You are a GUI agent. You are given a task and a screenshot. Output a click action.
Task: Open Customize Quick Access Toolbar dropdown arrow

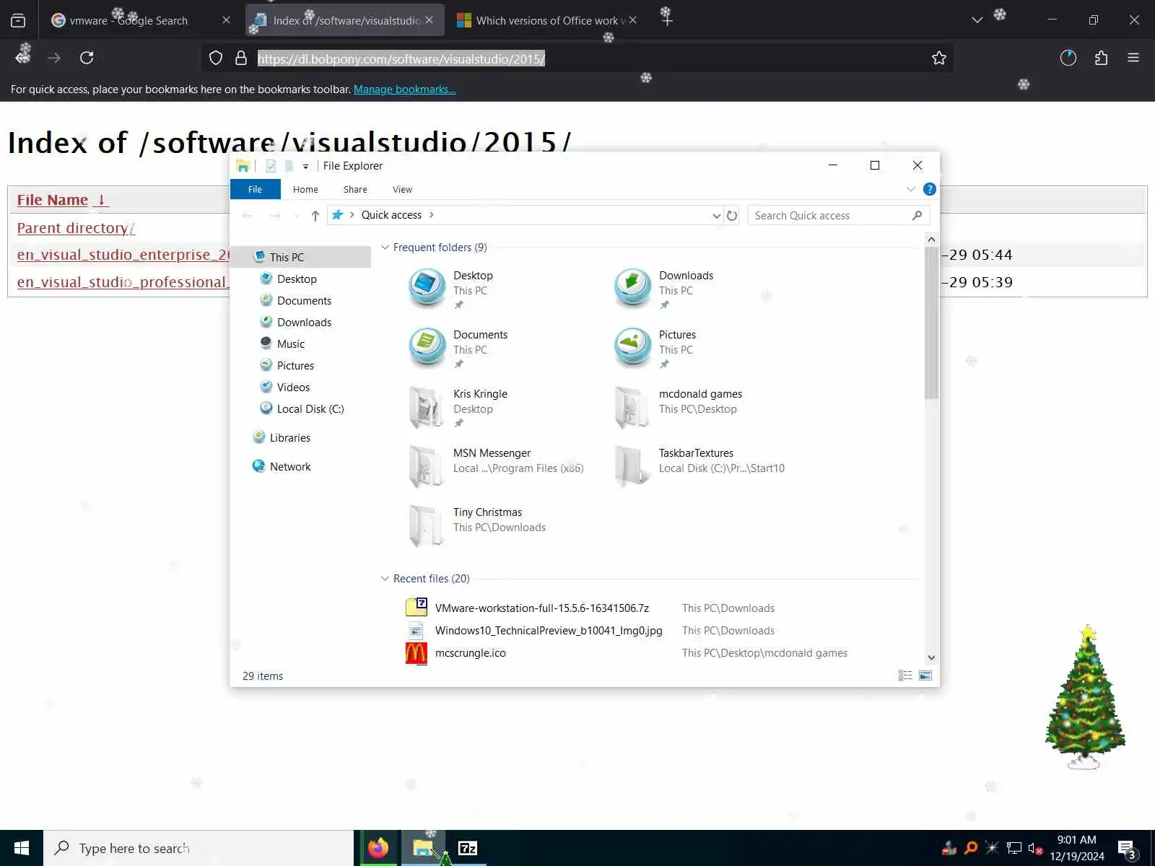305,167
